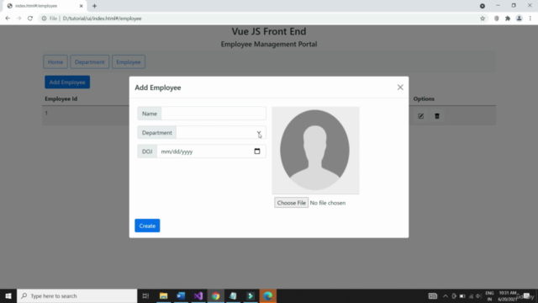
Task: Close the Add Employee dialog
Action: pyautogui.click(x=400, y=88)
